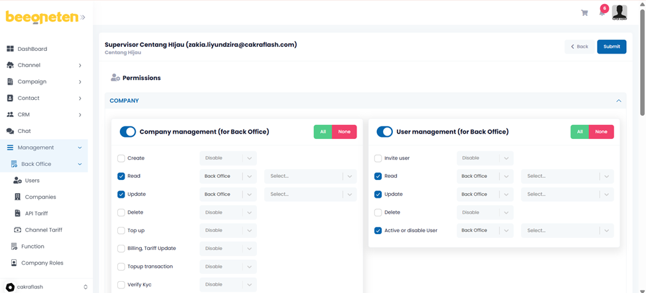Click the Channel Tariff icon in sidebar

tap(17, 230)
